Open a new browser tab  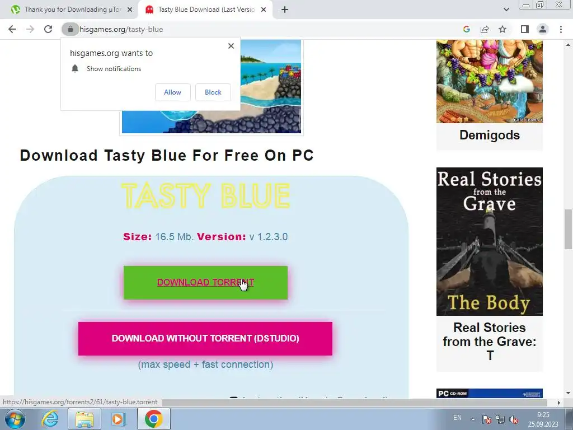click(x=285, y=10)
